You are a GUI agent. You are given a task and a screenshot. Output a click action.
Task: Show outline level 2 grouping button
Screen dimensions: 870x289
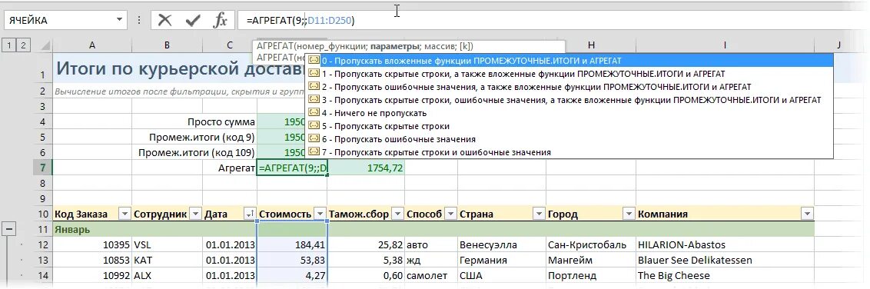tap(23, 45)
